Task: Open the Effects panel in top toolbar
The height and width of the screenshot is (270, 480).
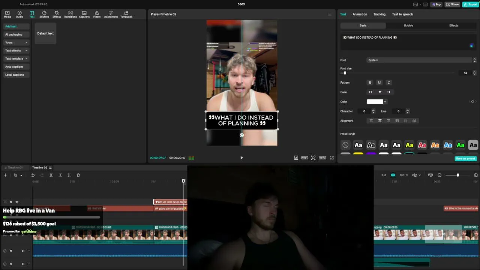Action: (x=57, y=14)
